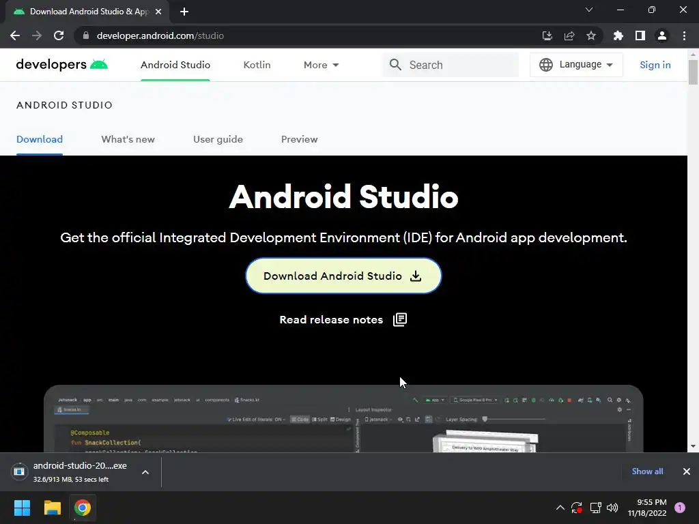Viewport: 699px width, 524px height.
Task: Select the Android Studio nav tab
Action: (x=175, y=65)
